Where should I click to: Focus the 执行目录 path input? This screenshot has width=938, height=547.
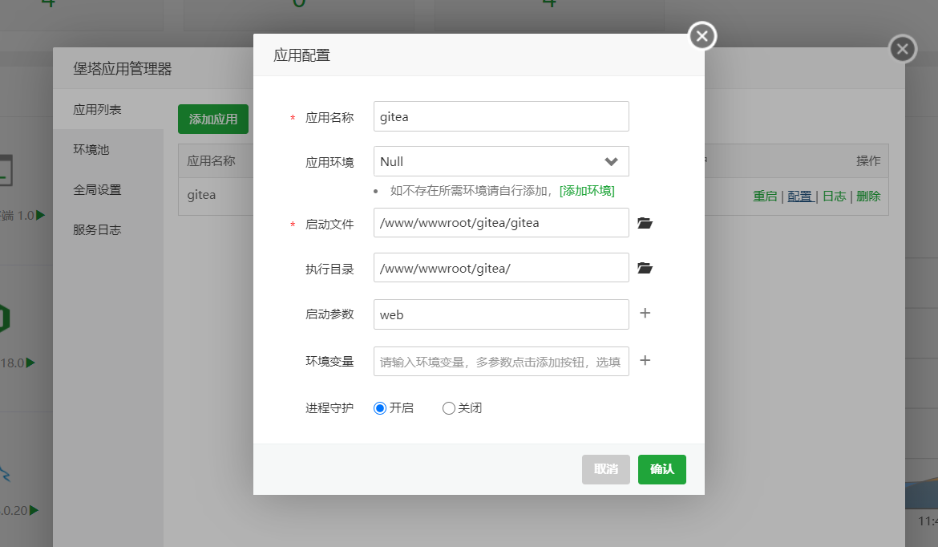[x=501, y=268]
